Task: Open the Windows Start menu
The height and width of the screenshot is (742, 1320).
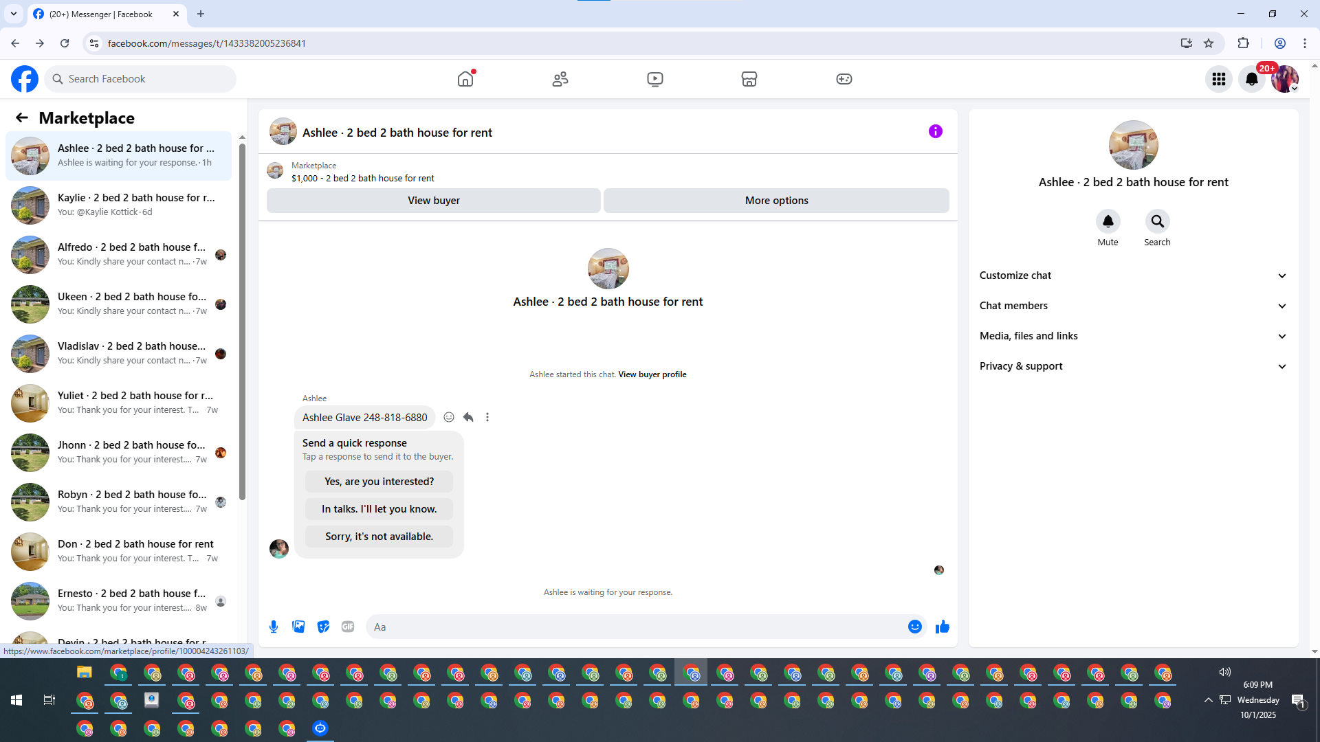Action: click(x=16, y=700)
